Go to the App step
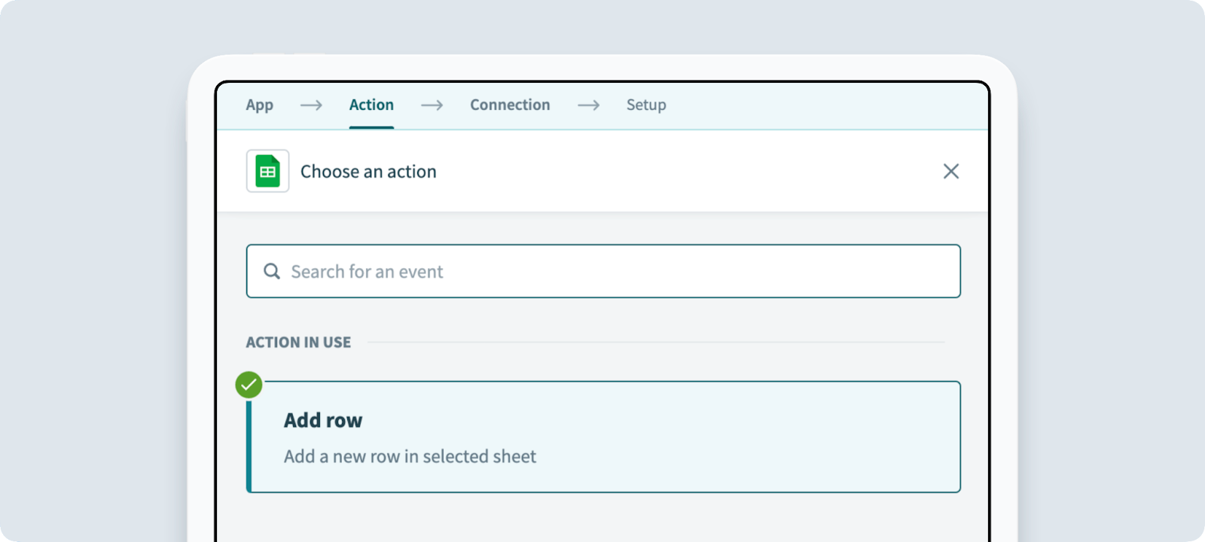 [259, 105]
